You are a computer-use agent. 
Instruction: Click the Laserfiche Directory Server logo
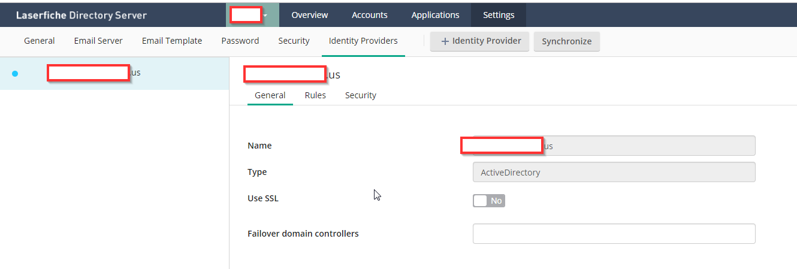81,15
